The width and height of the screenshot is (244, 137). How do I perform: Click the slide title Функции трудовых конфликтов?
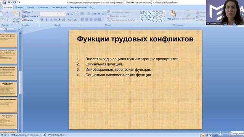(135, 39)
